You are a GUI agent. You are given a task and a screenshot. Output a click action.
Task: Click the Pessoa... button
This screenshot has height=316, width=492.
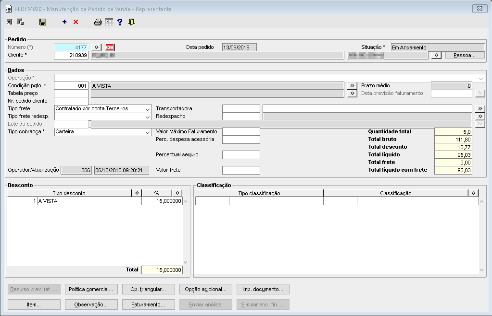[x=465, y=55]
